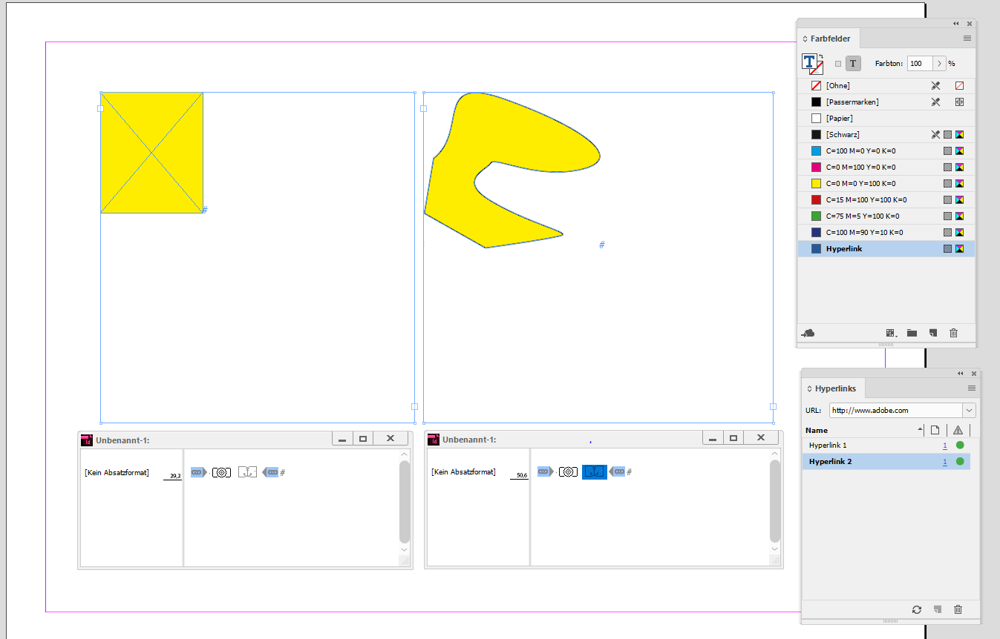This screenshot has width=1000, height=639.
Task: Create a new swatch in Farbfelder
Action: [933, 334]
